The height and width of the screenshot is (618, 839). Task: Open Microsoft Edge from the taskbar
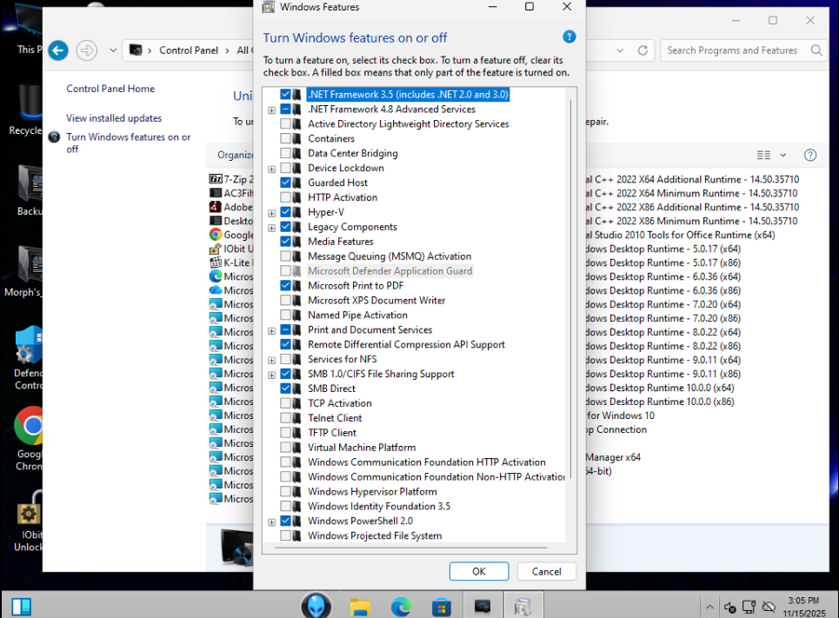(x=401, y=606)
